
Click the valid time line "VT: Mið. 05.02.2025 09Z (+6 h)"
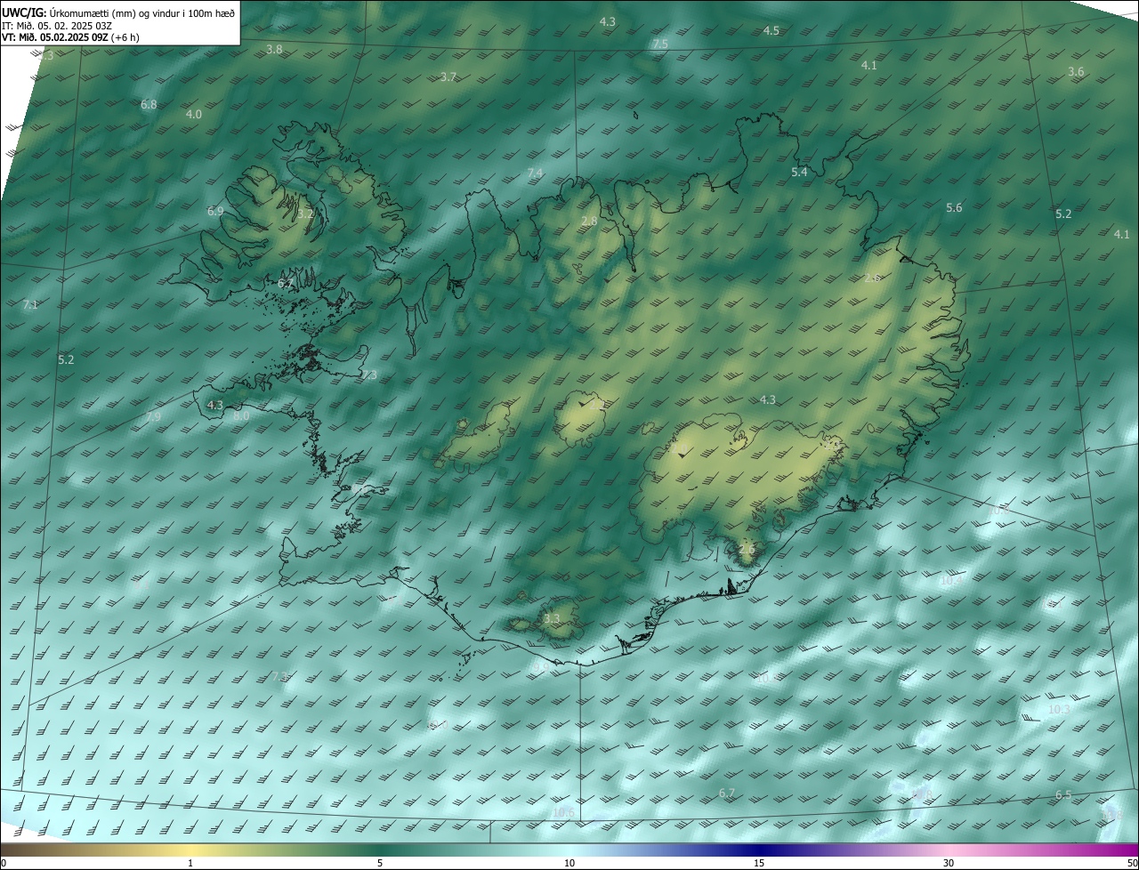(70, 37)
